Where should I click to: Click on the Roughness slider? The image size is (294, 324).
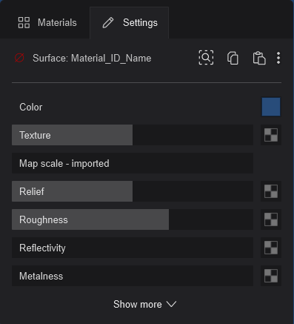point(133,219)
